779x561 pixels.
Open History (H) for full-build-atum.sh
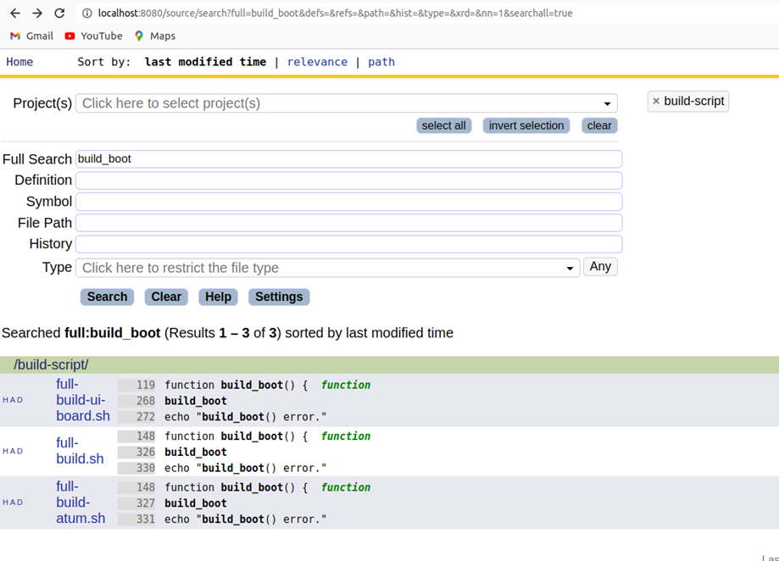[x=5, y=503]
